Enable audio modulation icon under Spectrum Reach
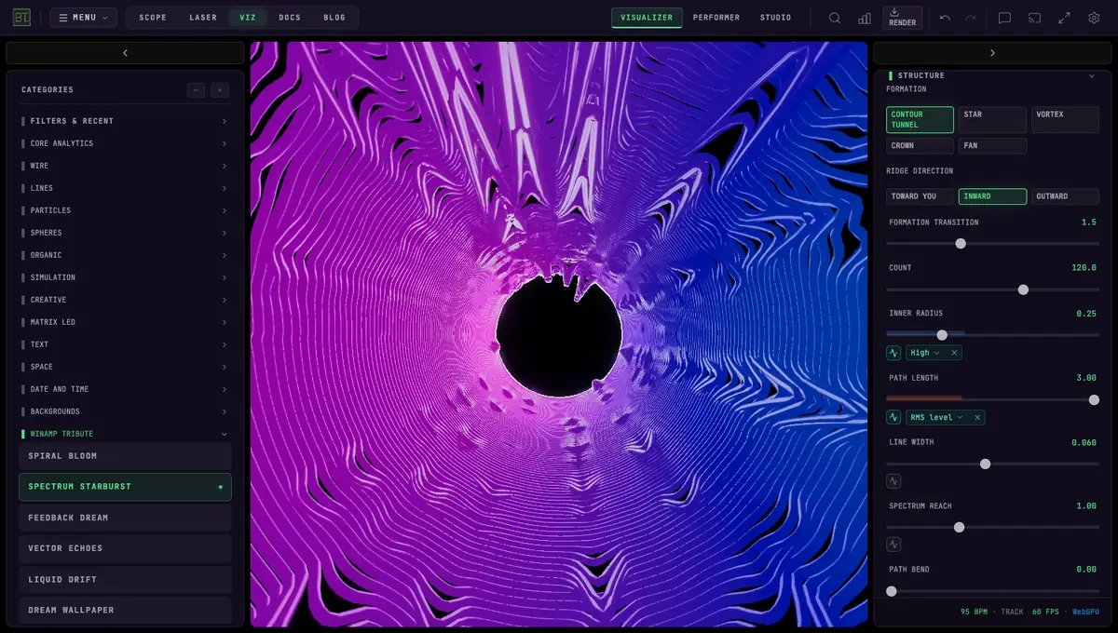Viewport: 1118px width, 633px height. [x=893, y=545]
